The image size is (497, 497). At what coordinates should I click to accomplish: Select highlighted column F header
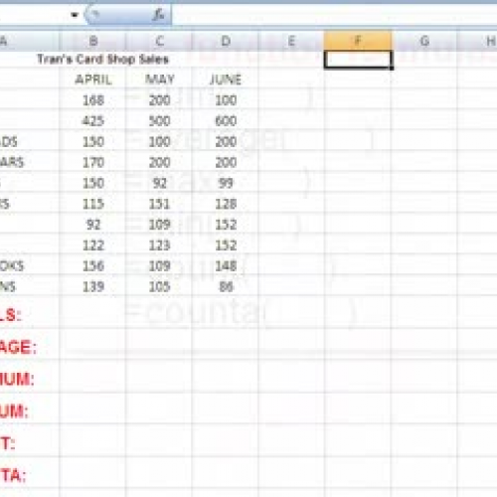click(x=358, y=41)
